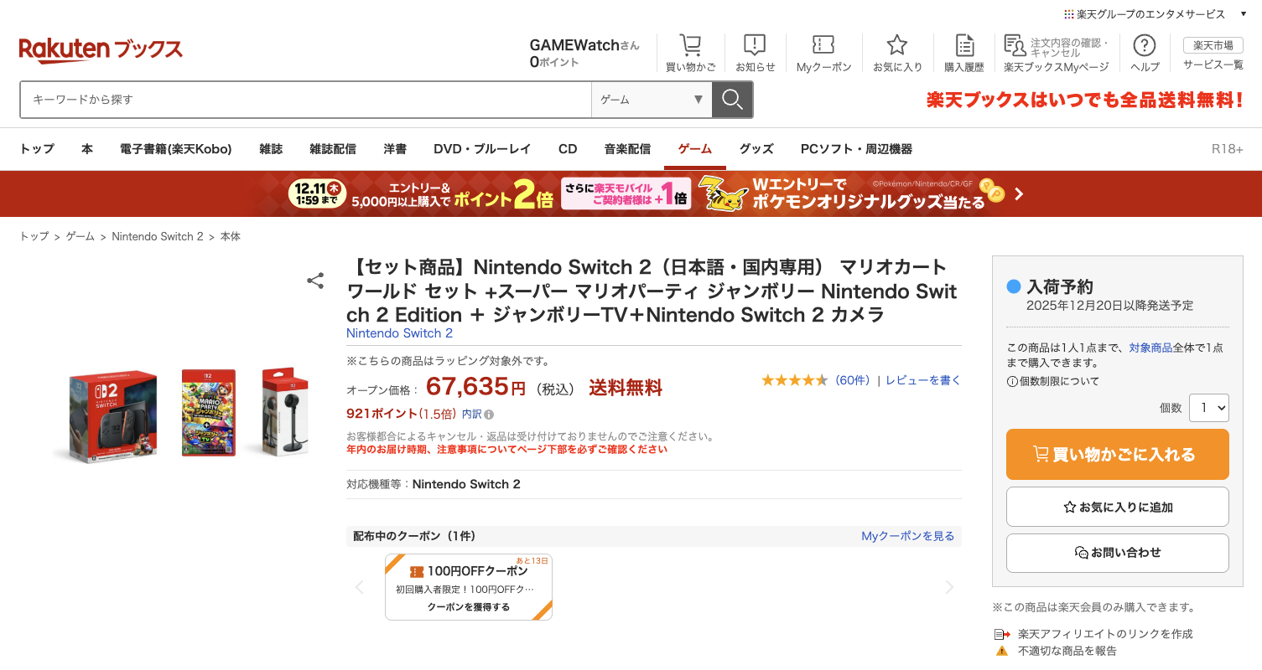Expand 楽天グループのエンタメサービス menu

1156,14
